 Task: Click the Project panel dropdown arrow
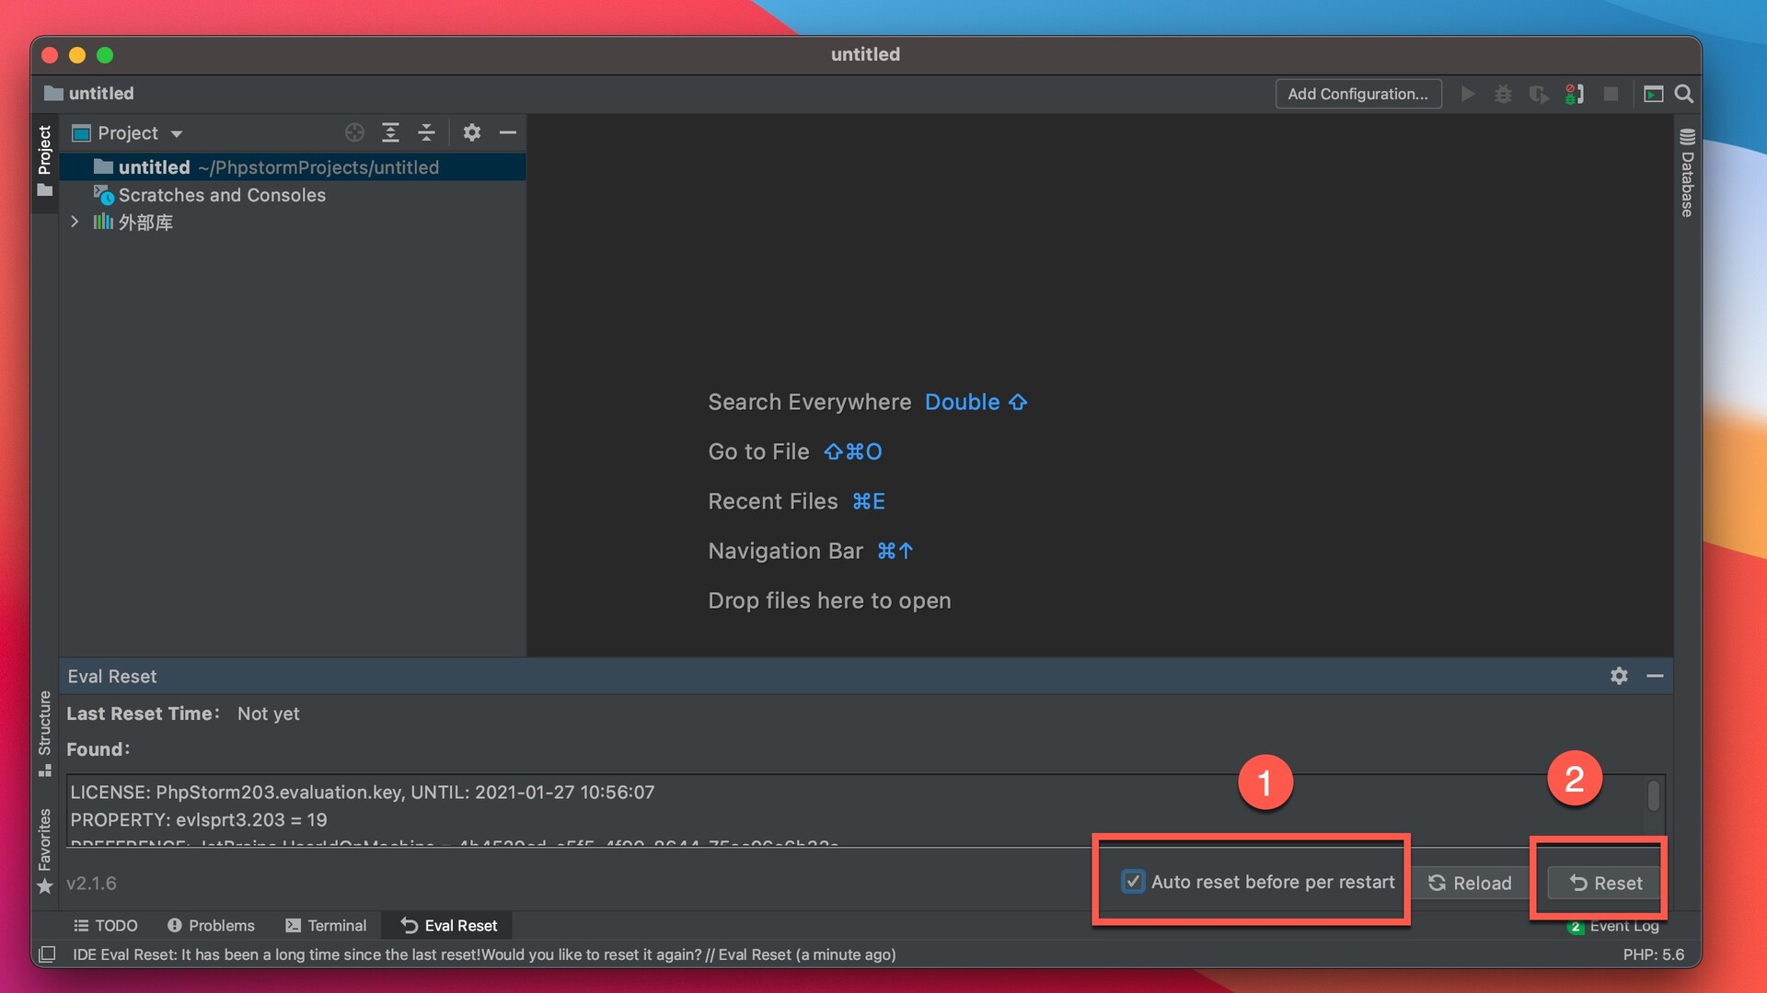click(178, 132)
